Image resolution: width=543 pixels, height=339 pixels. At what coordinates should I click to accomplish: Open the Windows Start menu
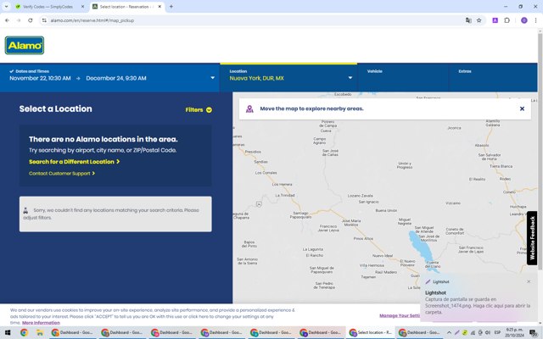click(8, 333)
